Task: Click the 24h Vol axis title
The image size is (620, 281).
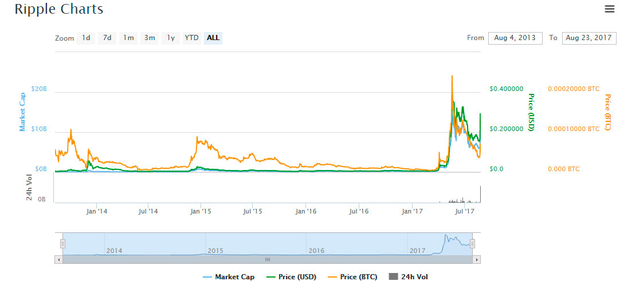Action: pyautogui.click(x=29, y=187)
